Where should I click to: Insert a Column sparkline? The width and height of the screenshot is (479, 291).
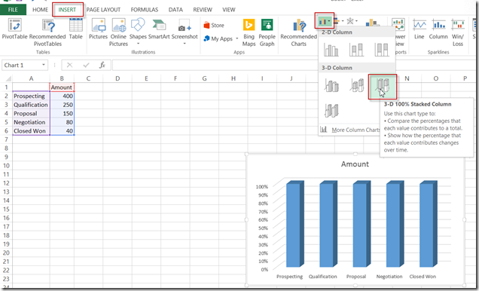pyautogui.click(x=438, y=29)
